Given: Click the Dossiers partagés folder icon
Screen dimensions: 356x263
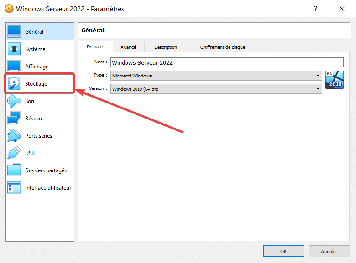Looking at the screenshot, I should (14, 170).
